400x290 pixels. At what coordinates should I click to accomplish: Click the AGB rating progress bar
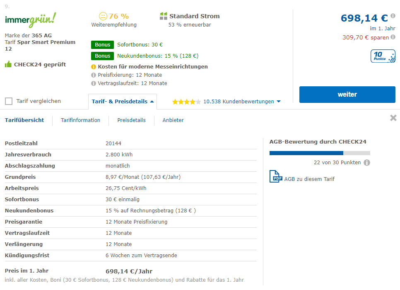[320, 153]
